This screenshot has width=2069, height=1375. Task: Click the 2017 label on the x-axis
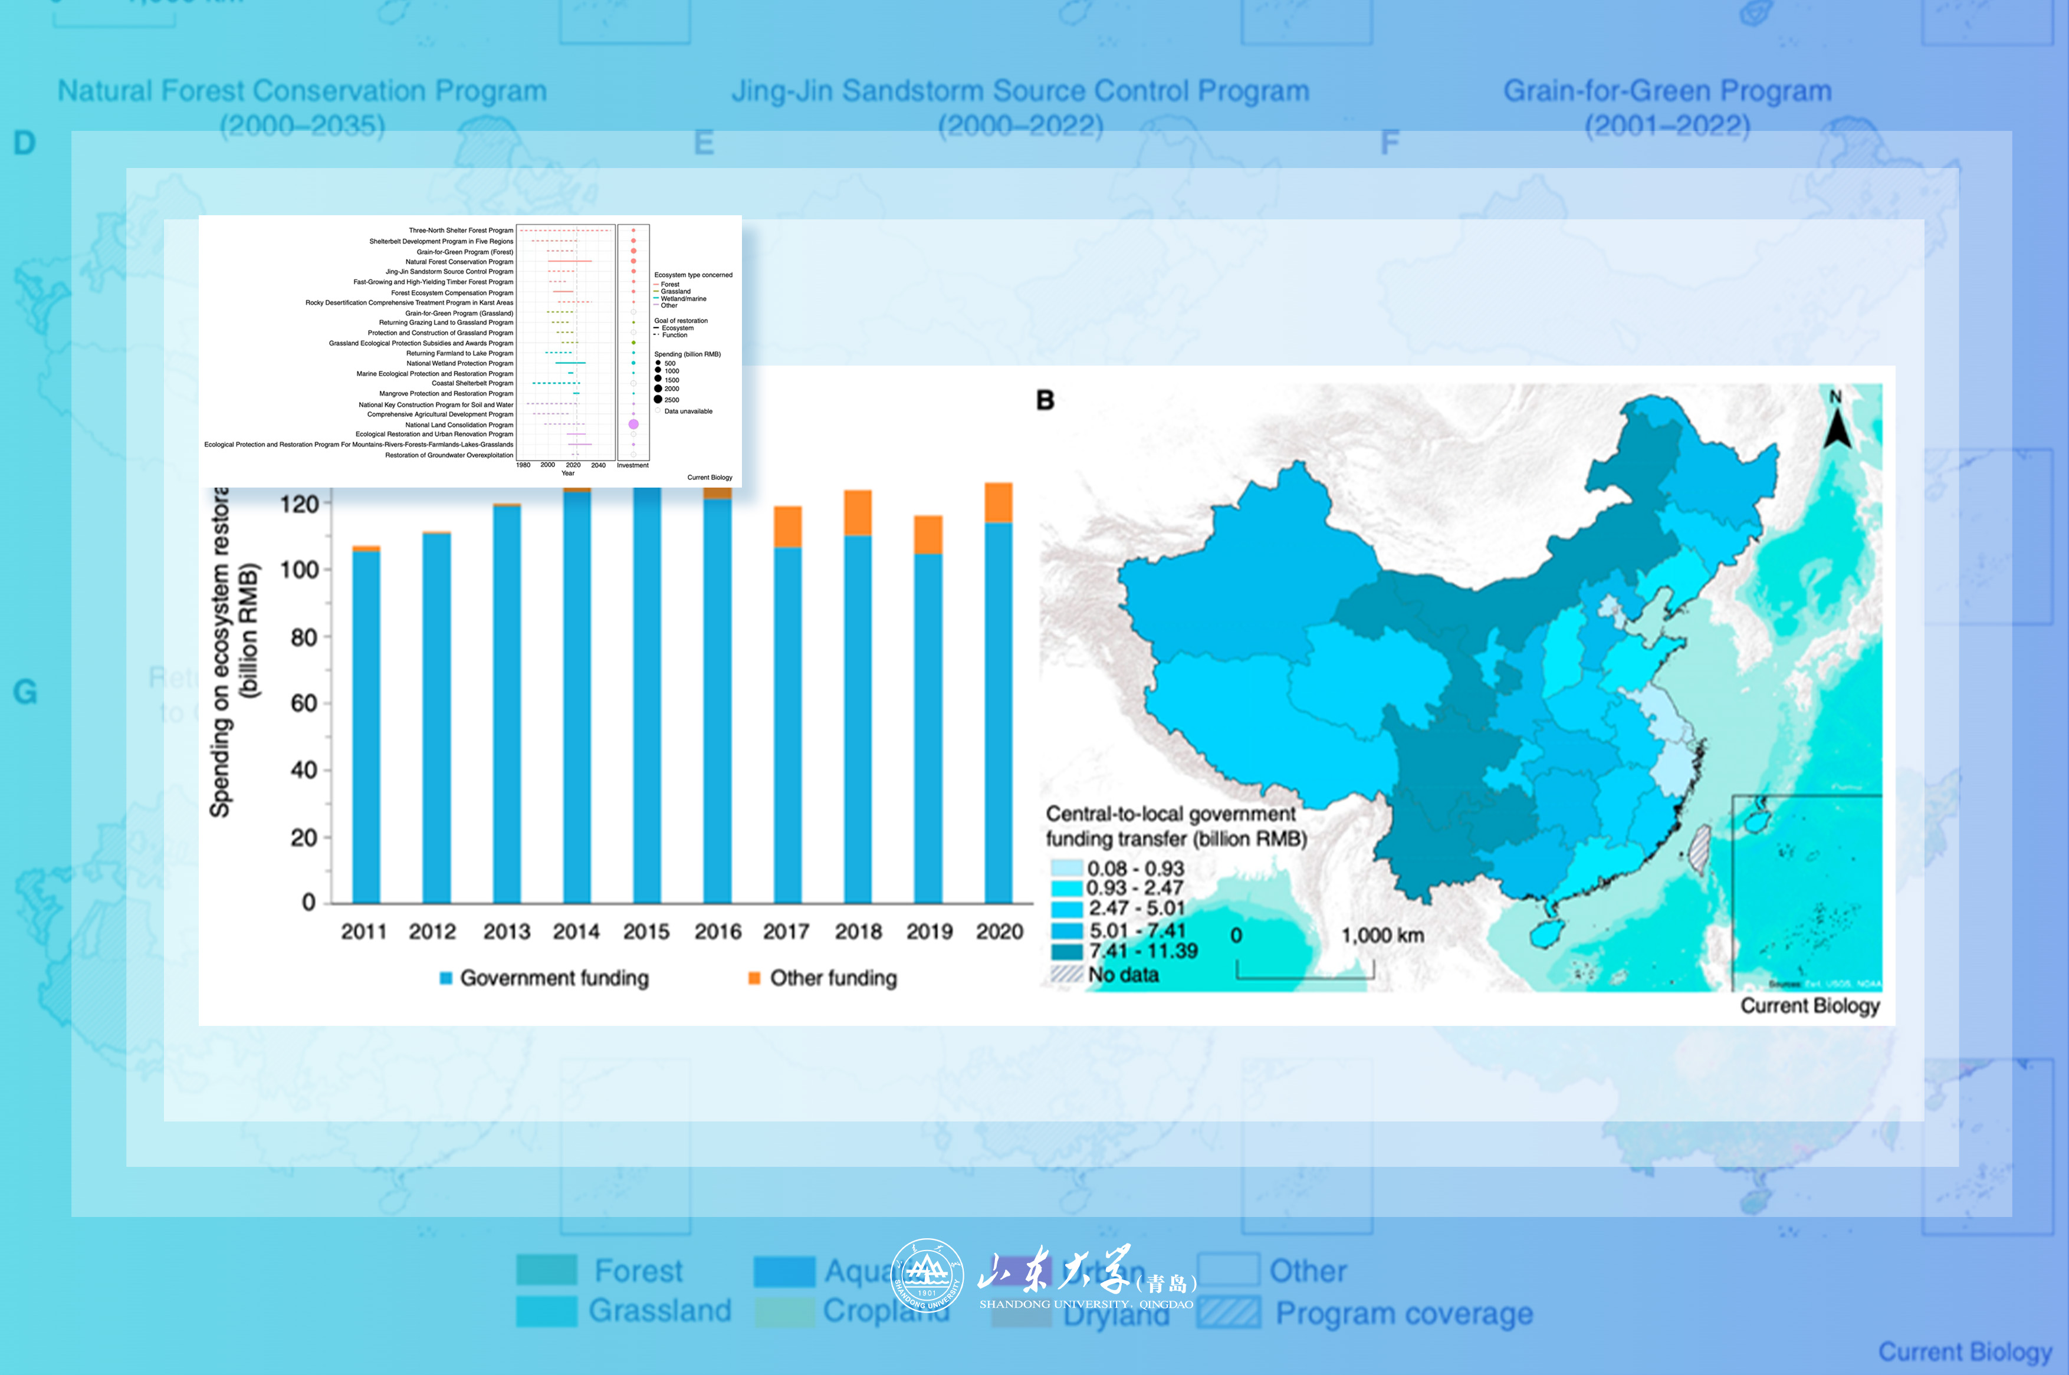pyautogui.click(x=787, y=932)
